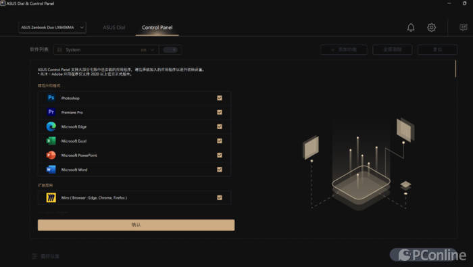
Task: Click the app list vertical scrollbar
Action: click(455, 69)
